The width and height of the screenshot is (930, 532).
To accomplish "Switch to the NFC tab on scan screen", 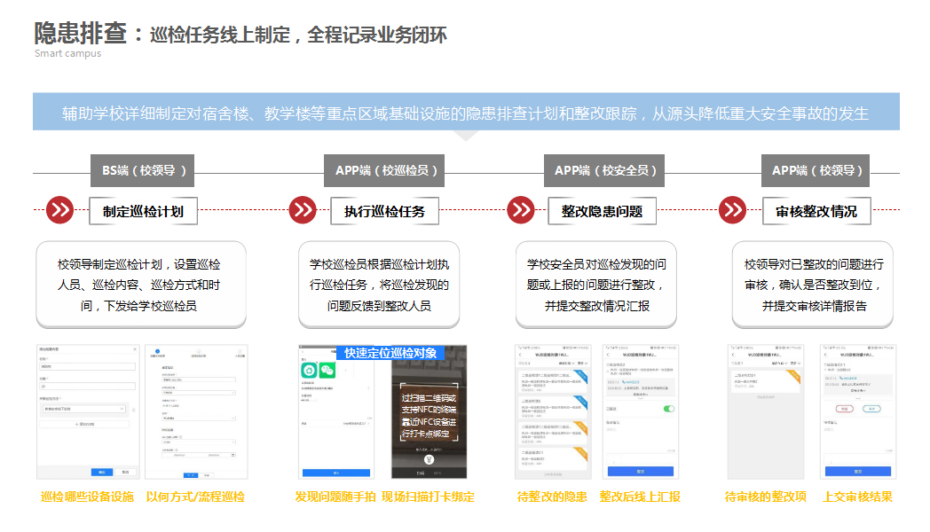I will click(439, 473).
